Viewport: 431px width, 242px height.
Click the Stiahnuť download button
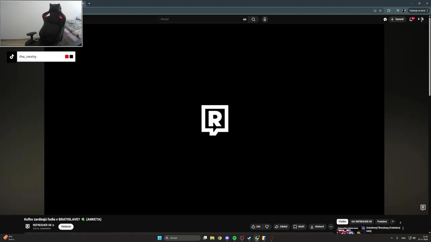coord(317,227)
